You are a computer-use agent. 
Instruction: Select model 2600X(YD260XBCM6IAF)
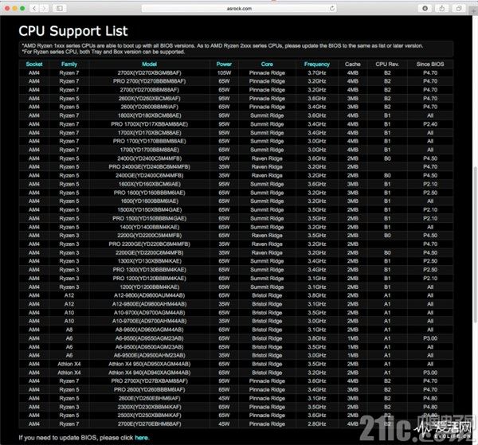point(150,99)
